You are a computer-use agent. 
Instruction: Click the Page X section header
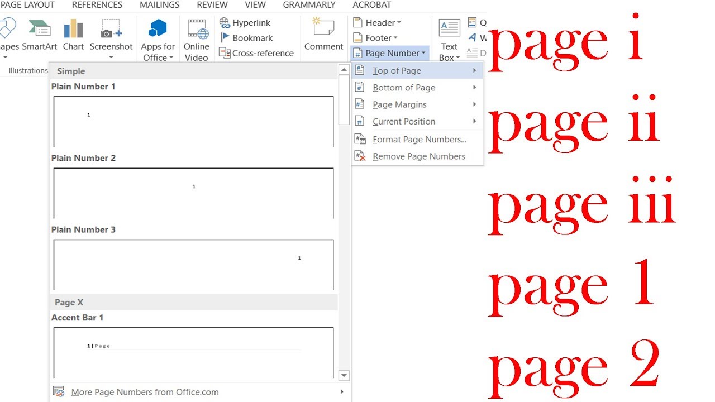click(194, 302)
